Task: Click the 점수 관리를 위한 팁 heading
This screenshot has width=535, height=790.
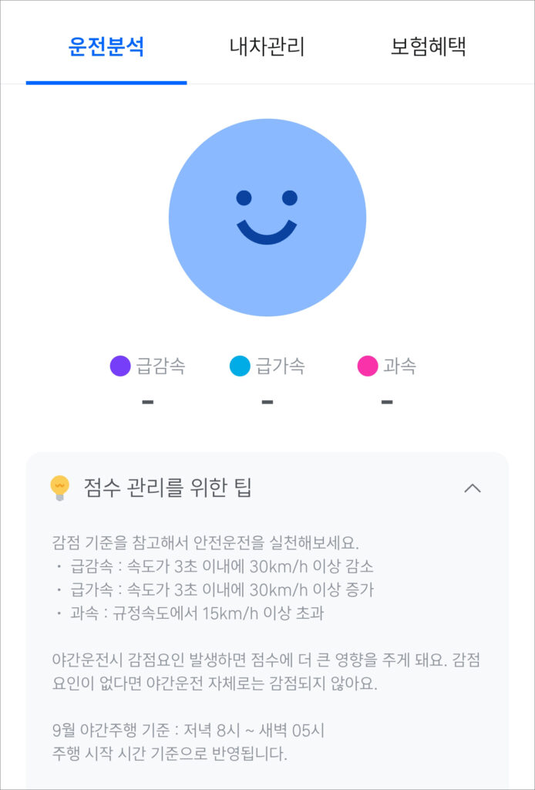Action: pos(167,488)
